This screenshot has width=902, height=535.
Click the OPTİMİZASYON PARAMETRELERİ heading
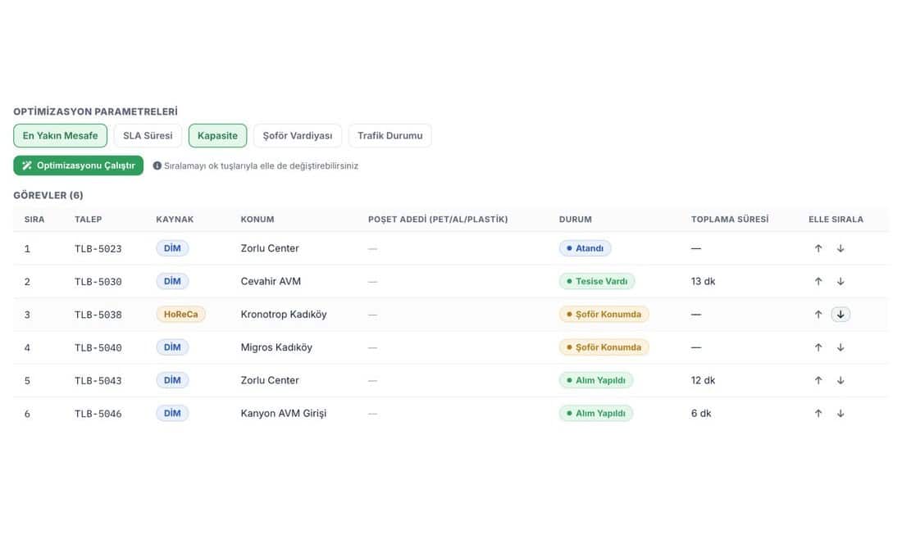coord(95,111)
